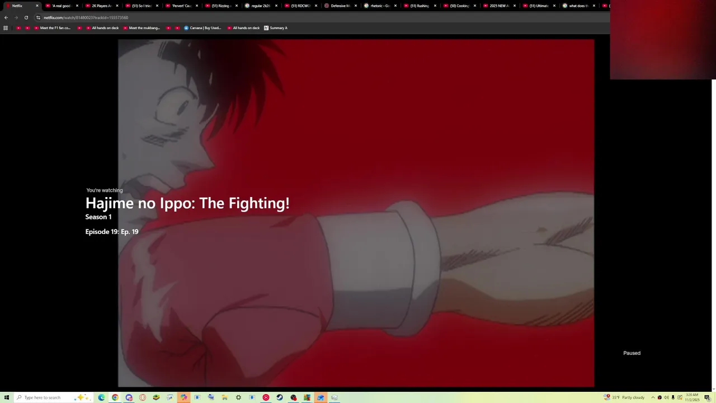This screenshot has height=403, width=716.
Task: Open the BlueStacks taskbar icon
Action: tap(156, 397)
